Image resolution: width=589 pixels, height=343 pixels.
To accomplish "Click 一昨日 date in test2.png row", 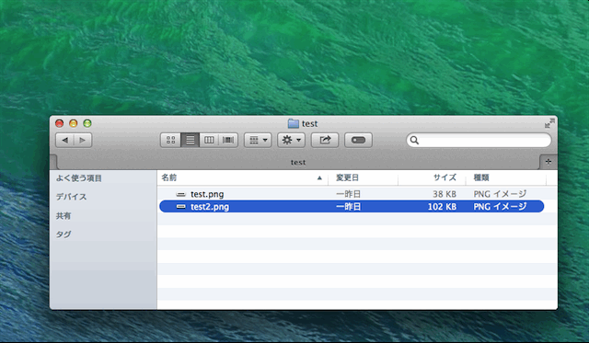I will pyautogui.click(x=348, y=206).
